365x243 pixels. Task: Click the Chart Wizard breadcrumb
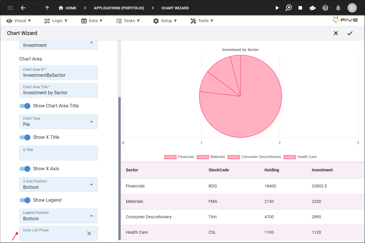point(175,8)
